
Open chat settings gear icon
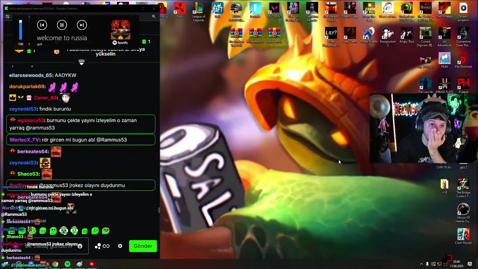click(120, 246)
